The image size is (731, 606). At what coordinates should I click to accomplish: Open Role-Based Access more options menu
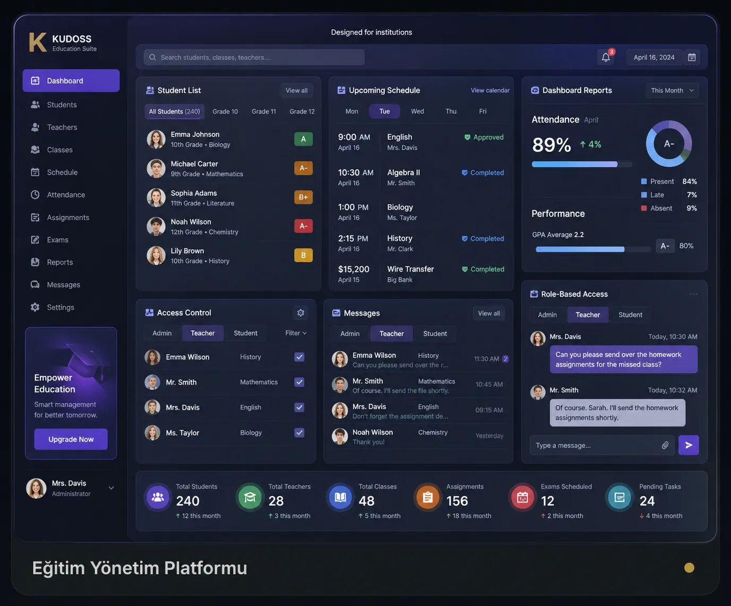tap(693, 294)
